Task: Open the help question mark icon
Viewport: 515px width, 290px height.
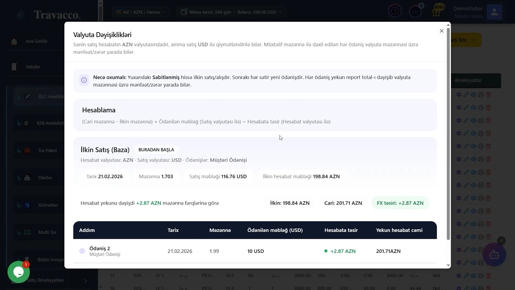Action: [x=395, y=11]
